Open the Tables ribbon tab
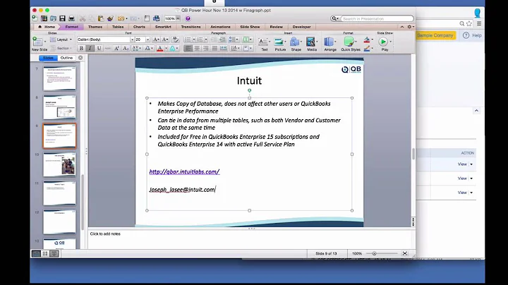This screenshot has width=508, height=285. (x=118, y=27)
